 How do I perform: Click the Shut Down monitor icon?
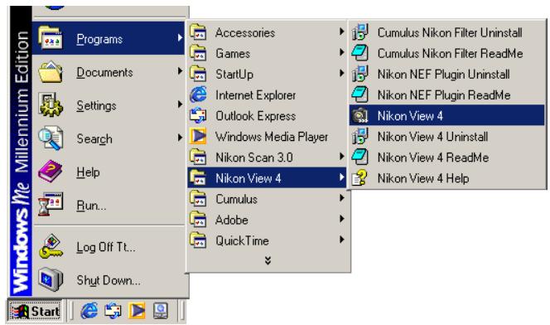point(51,279)
